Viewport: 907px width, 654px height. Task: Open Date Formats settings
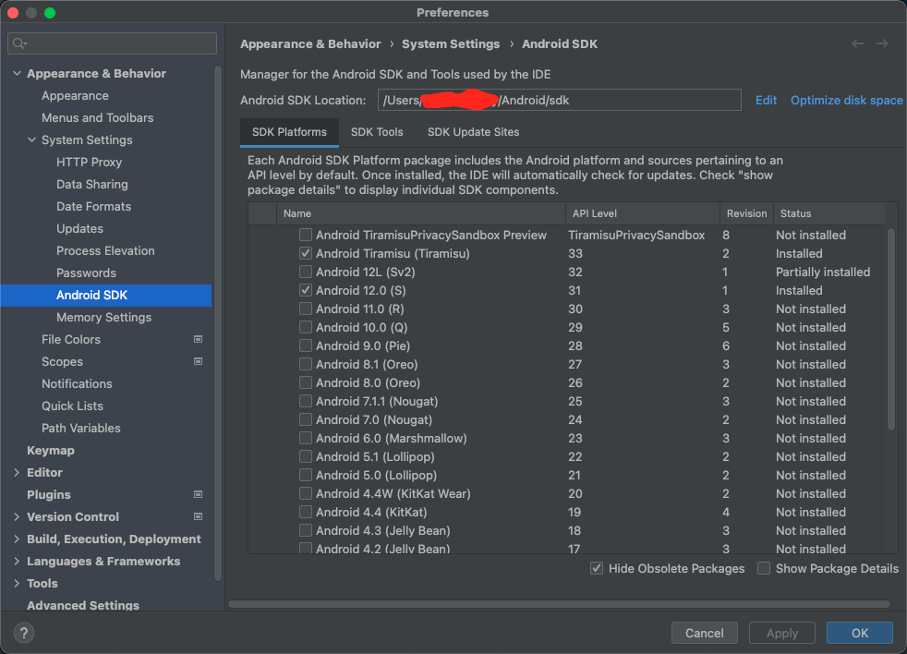[93, 206]
